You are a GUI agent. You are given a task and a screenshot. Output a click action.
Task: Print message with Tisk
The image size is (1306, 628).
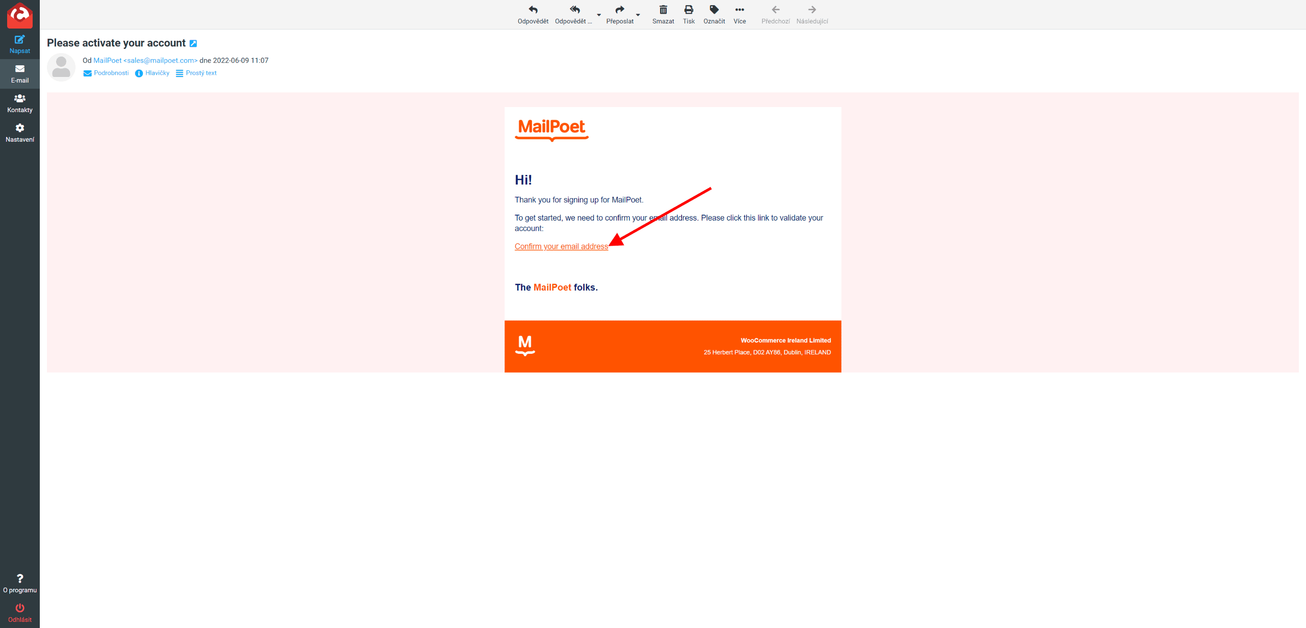tap(689, 15)
